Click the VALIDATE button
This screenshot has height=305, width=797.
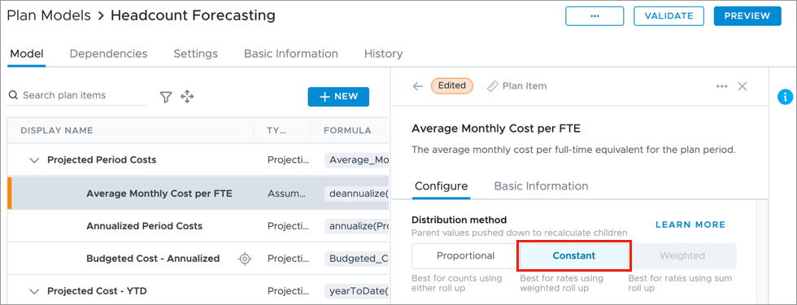(x=669, y=15)
